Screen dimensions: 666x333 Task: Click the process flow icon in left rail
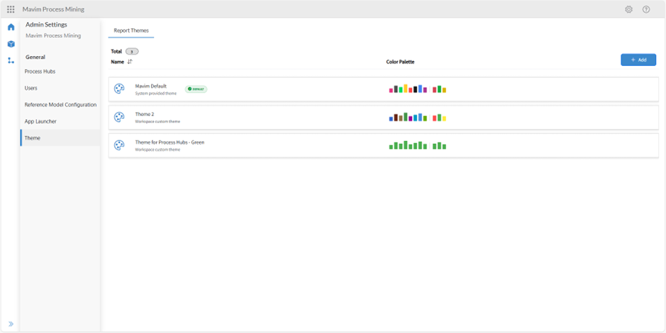11,61
